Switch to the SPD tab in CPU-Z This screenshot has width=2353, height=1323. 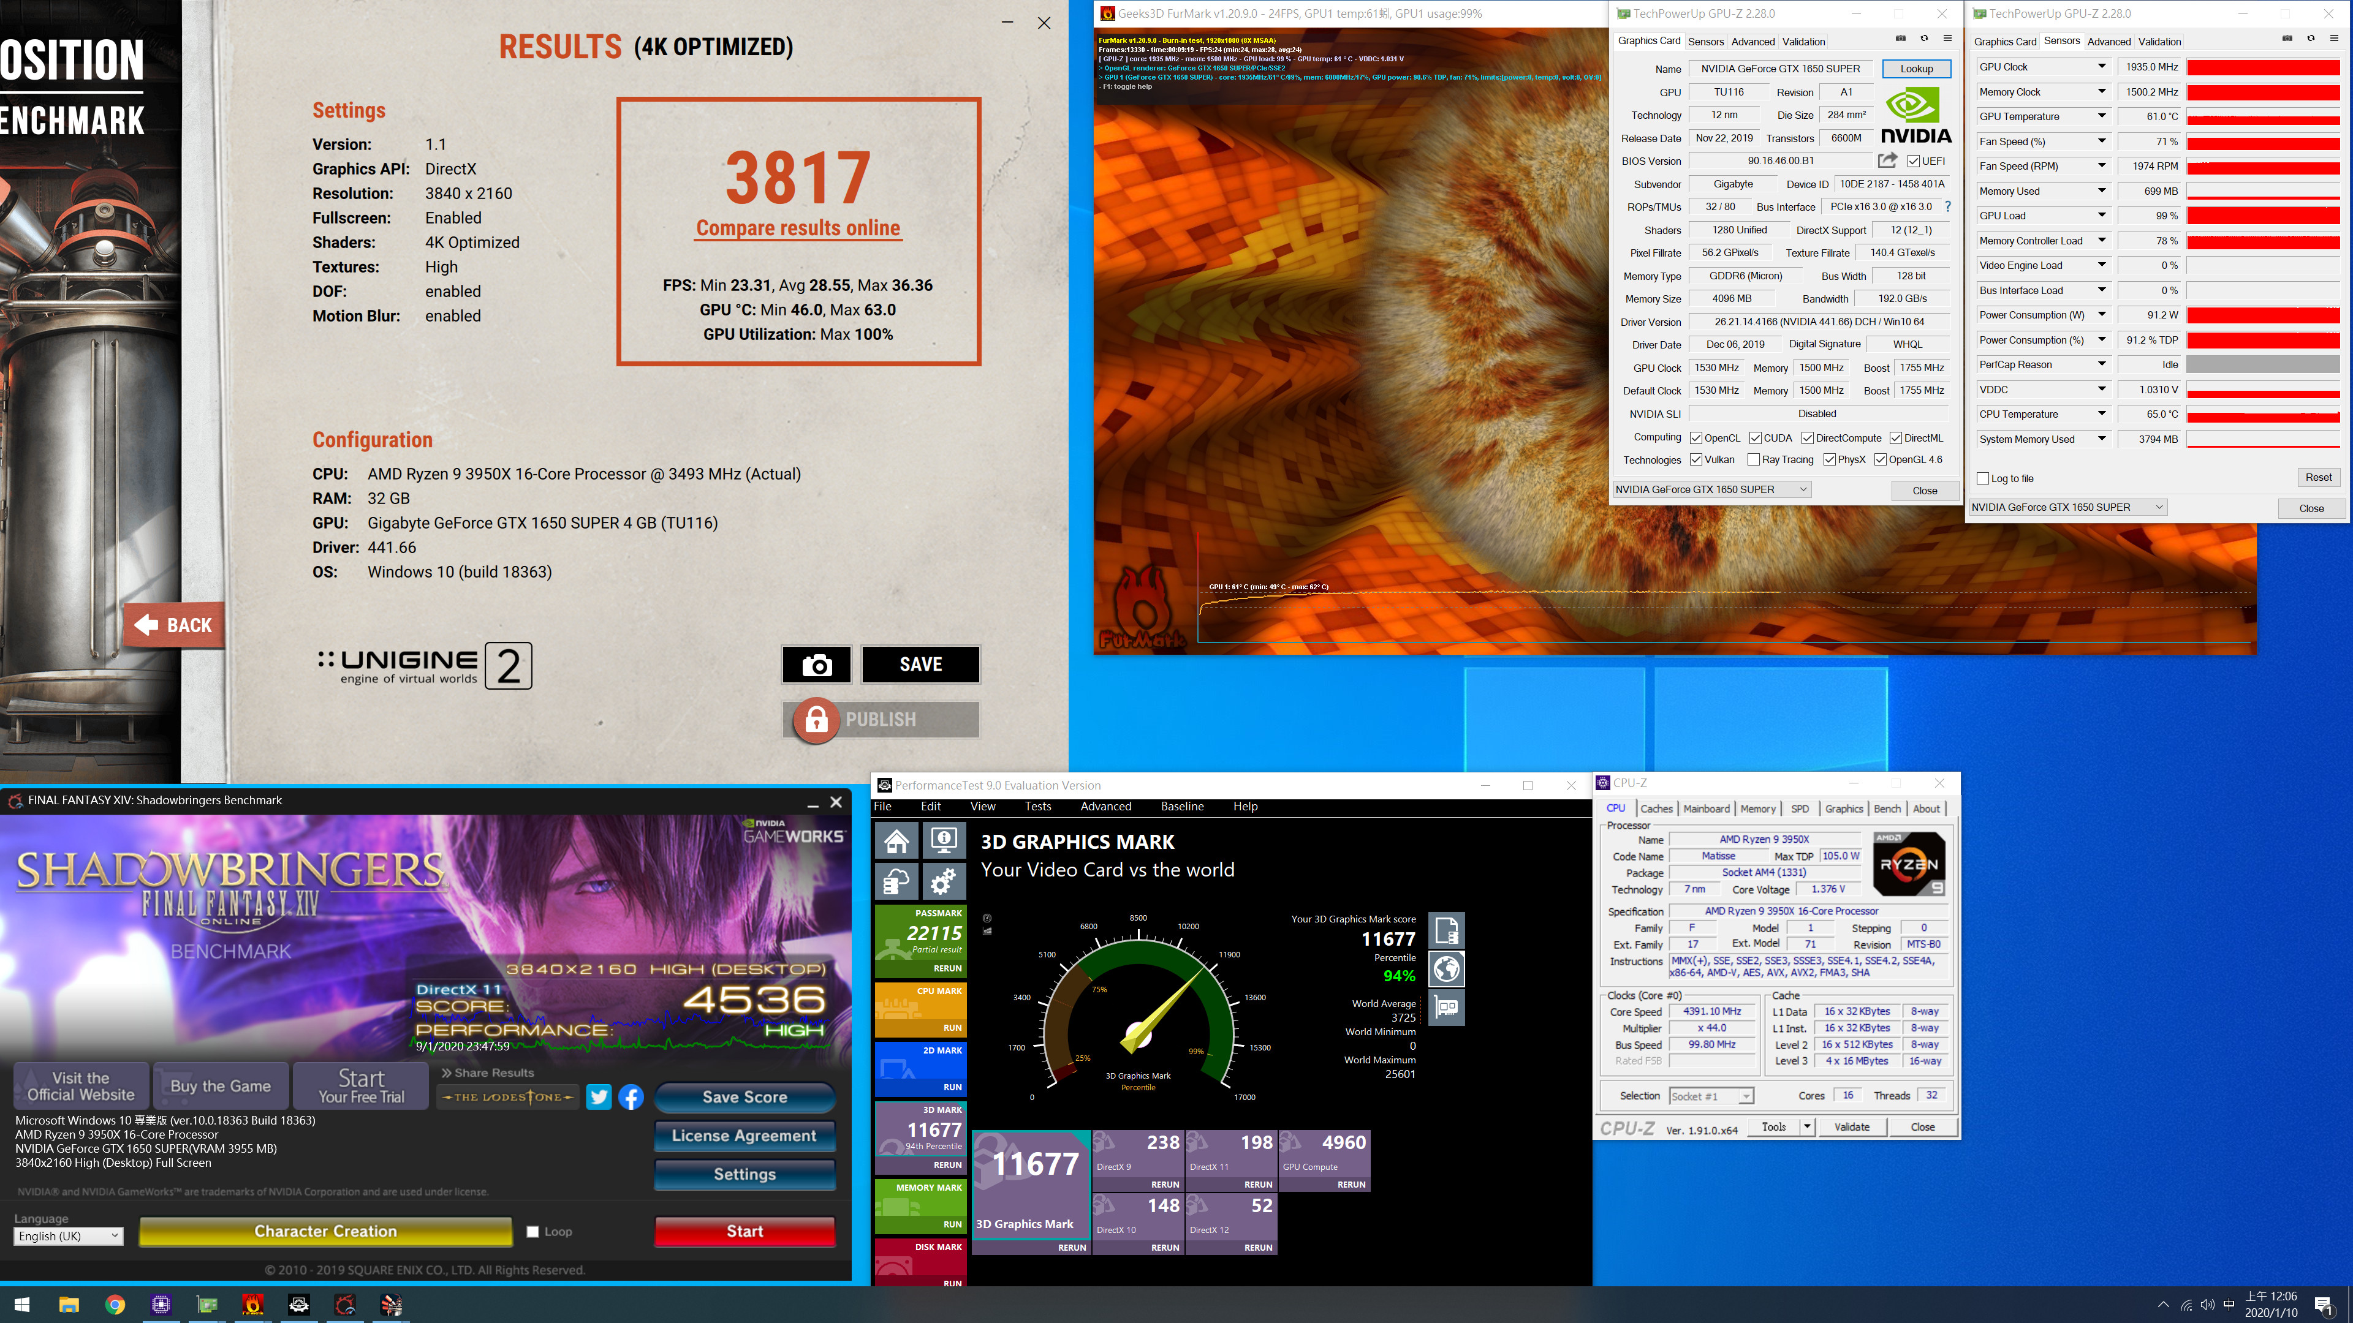click(1800, 809)
